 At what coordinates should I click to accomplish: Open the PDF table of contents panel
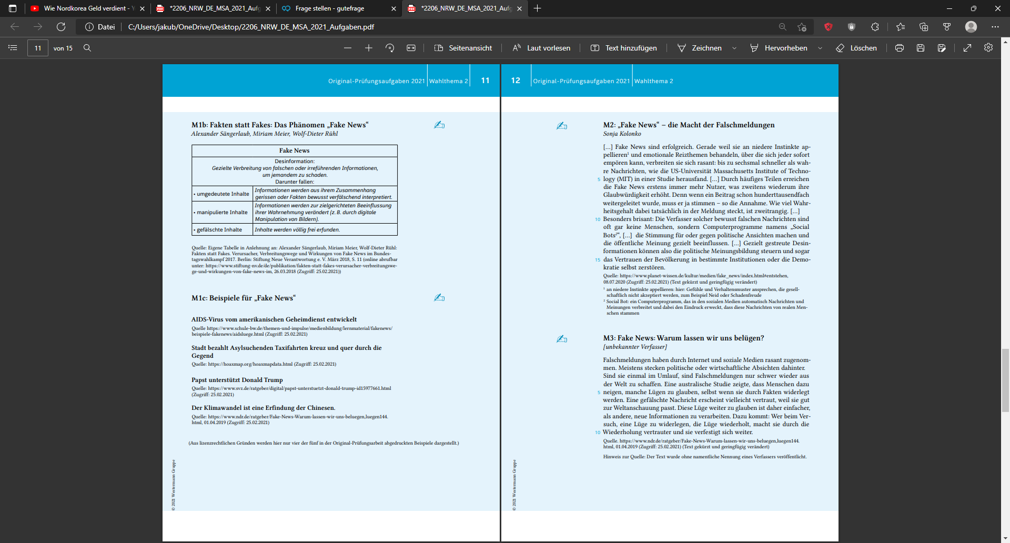(13, 48)
